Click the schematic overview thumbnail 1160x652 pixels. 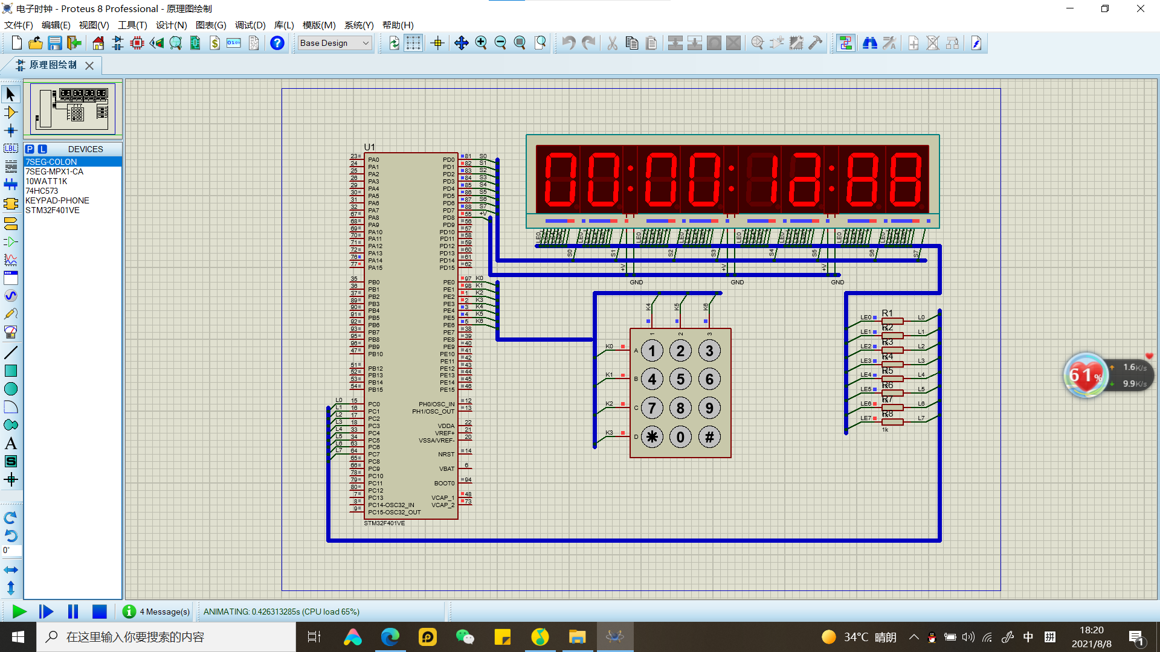pyautogui.click(x=72, y=109)
